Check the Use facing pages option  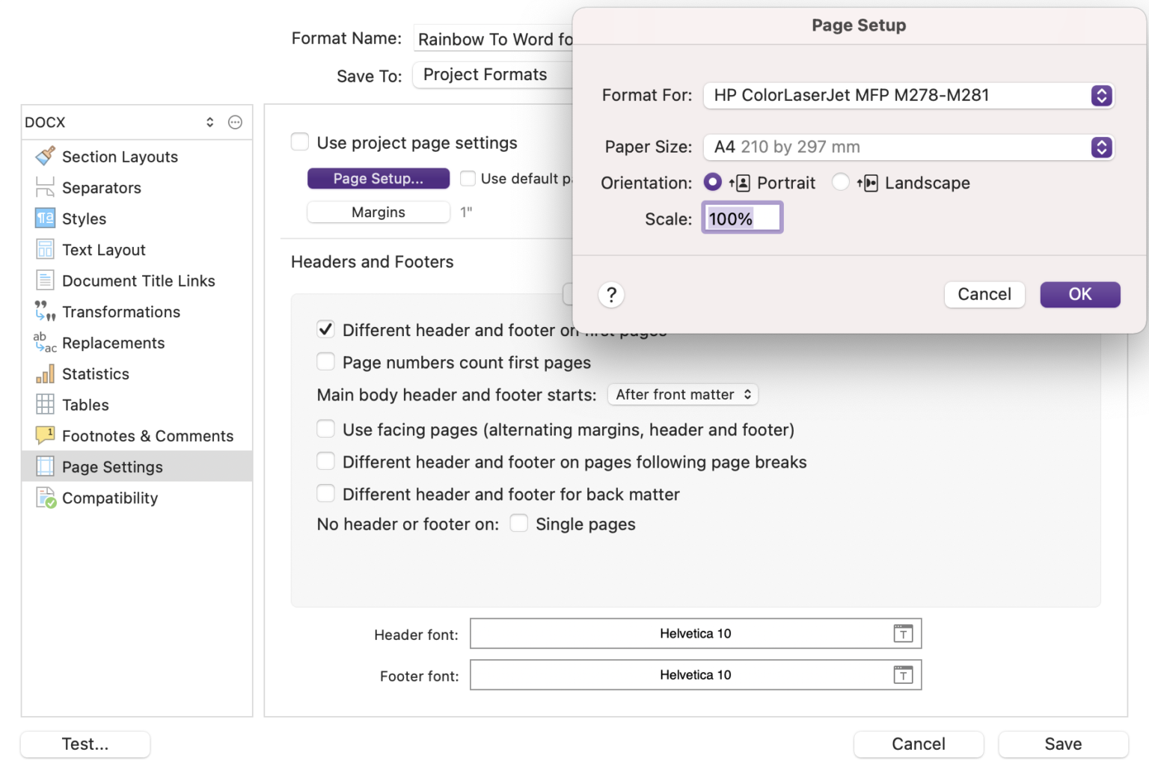click(x=325, y=429)
